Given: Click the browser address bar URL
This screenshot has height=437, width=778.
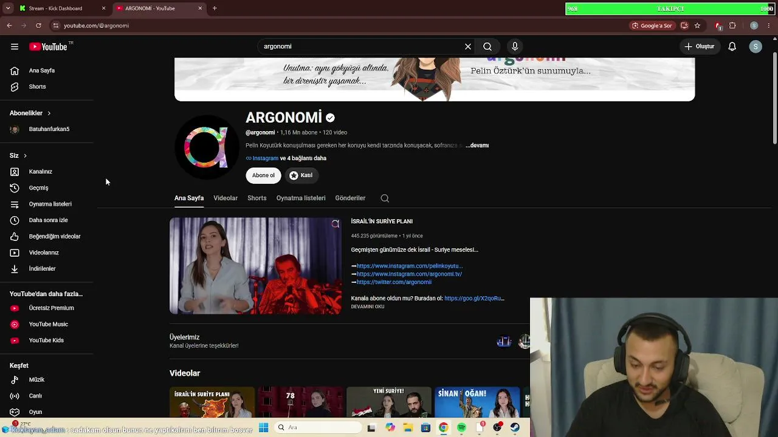Looking at the screenshot, I should [96, 25].
